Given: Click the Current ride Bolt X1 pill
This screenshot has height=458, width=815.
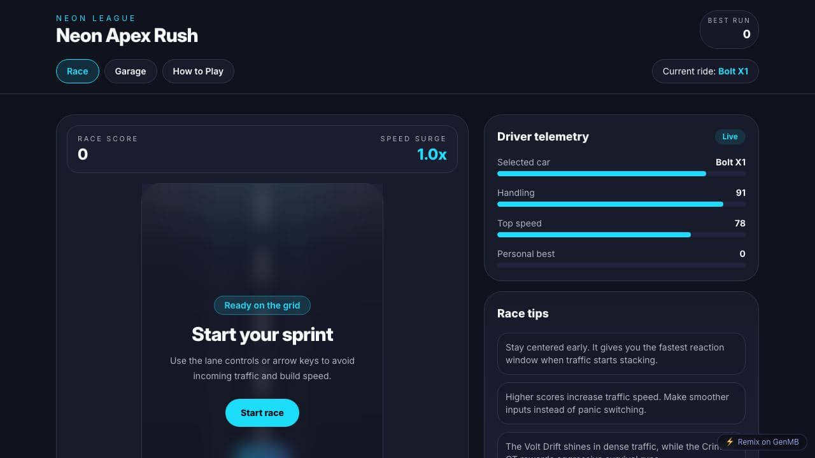Looking at the screenshot, I should pos(705,71).
